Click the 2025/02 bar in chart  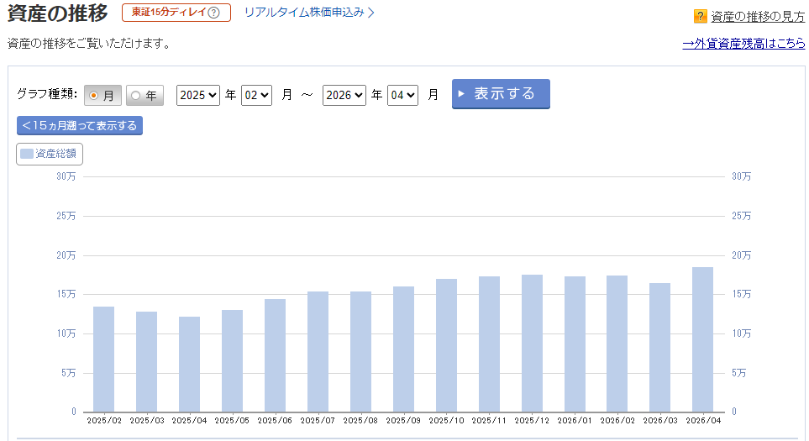103,359
